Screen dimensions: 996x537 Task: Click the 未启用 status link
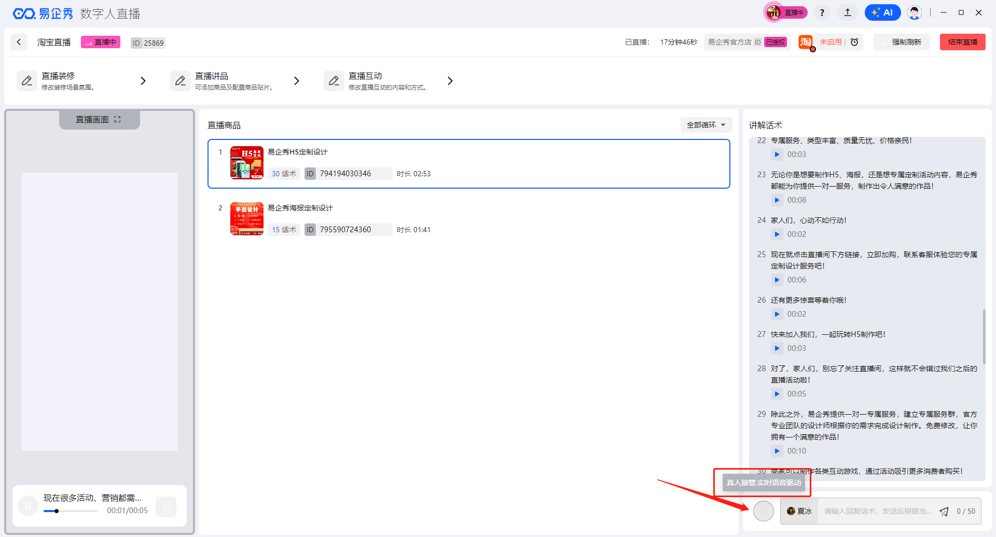pos(831,42)
